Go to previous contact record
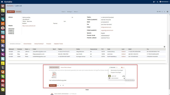 pos(162,12)
